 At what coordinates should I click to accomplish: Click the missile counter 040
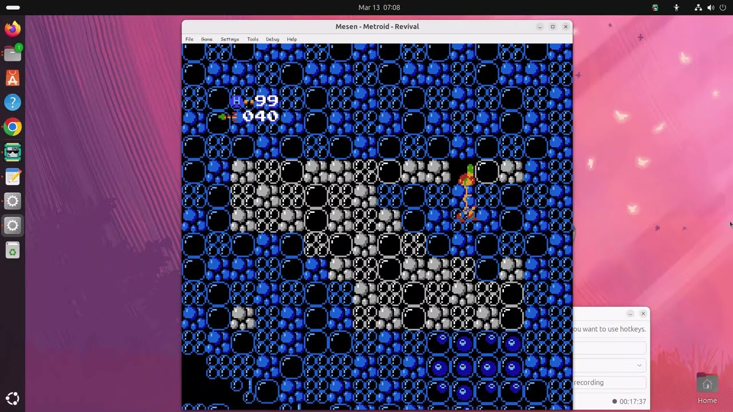(x=260, y=116)
